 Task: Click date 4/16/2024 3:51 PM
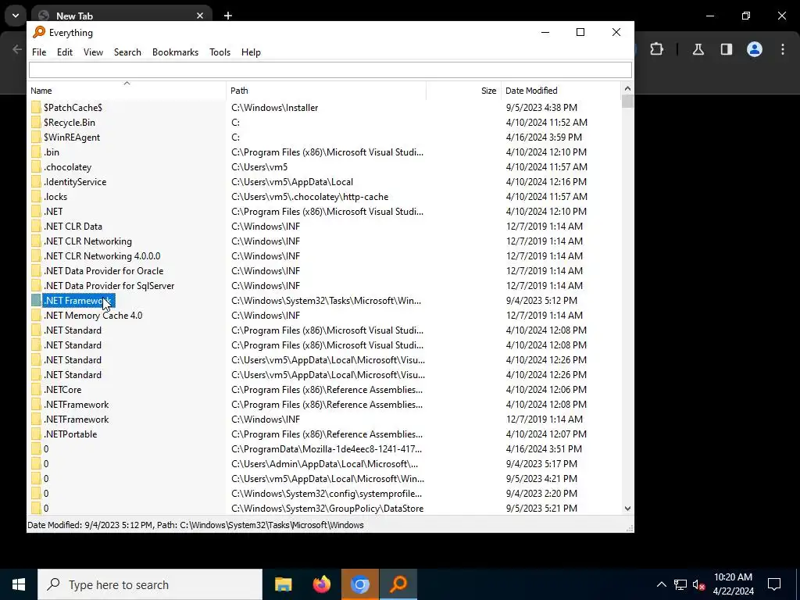click(x=544, y=449)
